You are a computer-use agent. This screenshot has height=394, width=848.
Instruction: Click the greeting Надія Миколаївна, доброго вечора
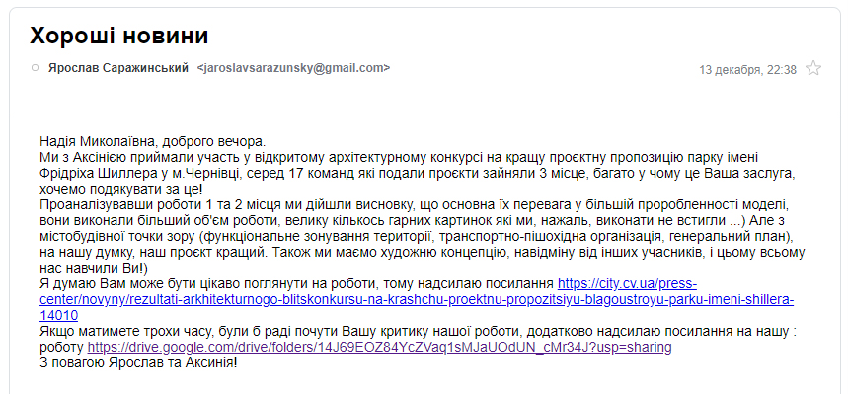click(x=152, y=142)
